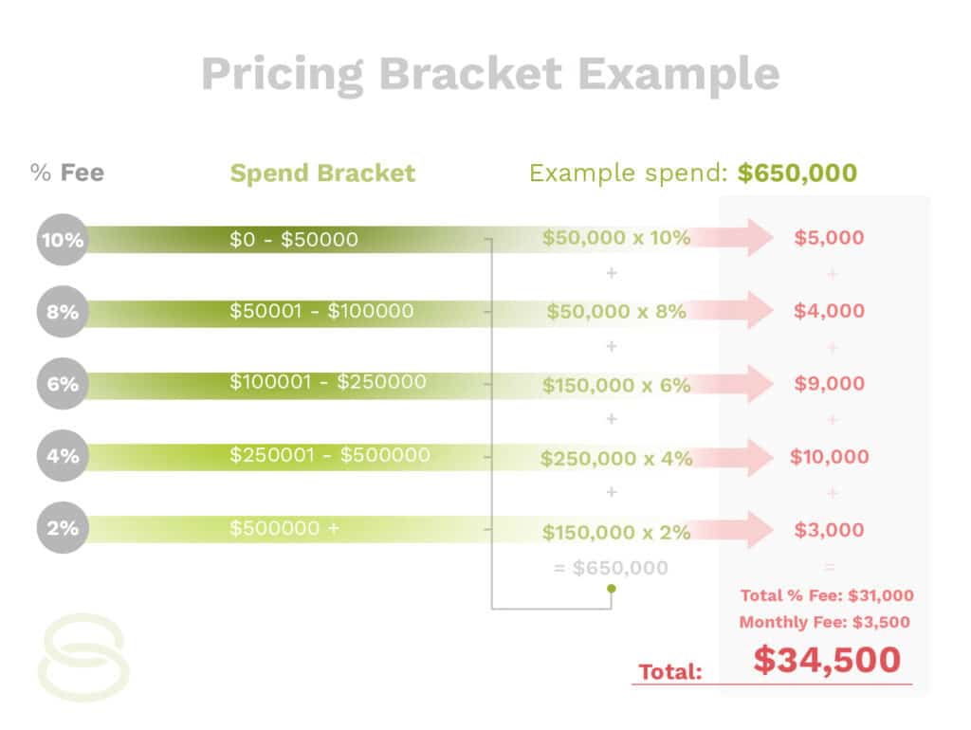Screen dimensions: 971x730
Task: Click the Example spend $650,000 amount
Action: coord(797,173)
